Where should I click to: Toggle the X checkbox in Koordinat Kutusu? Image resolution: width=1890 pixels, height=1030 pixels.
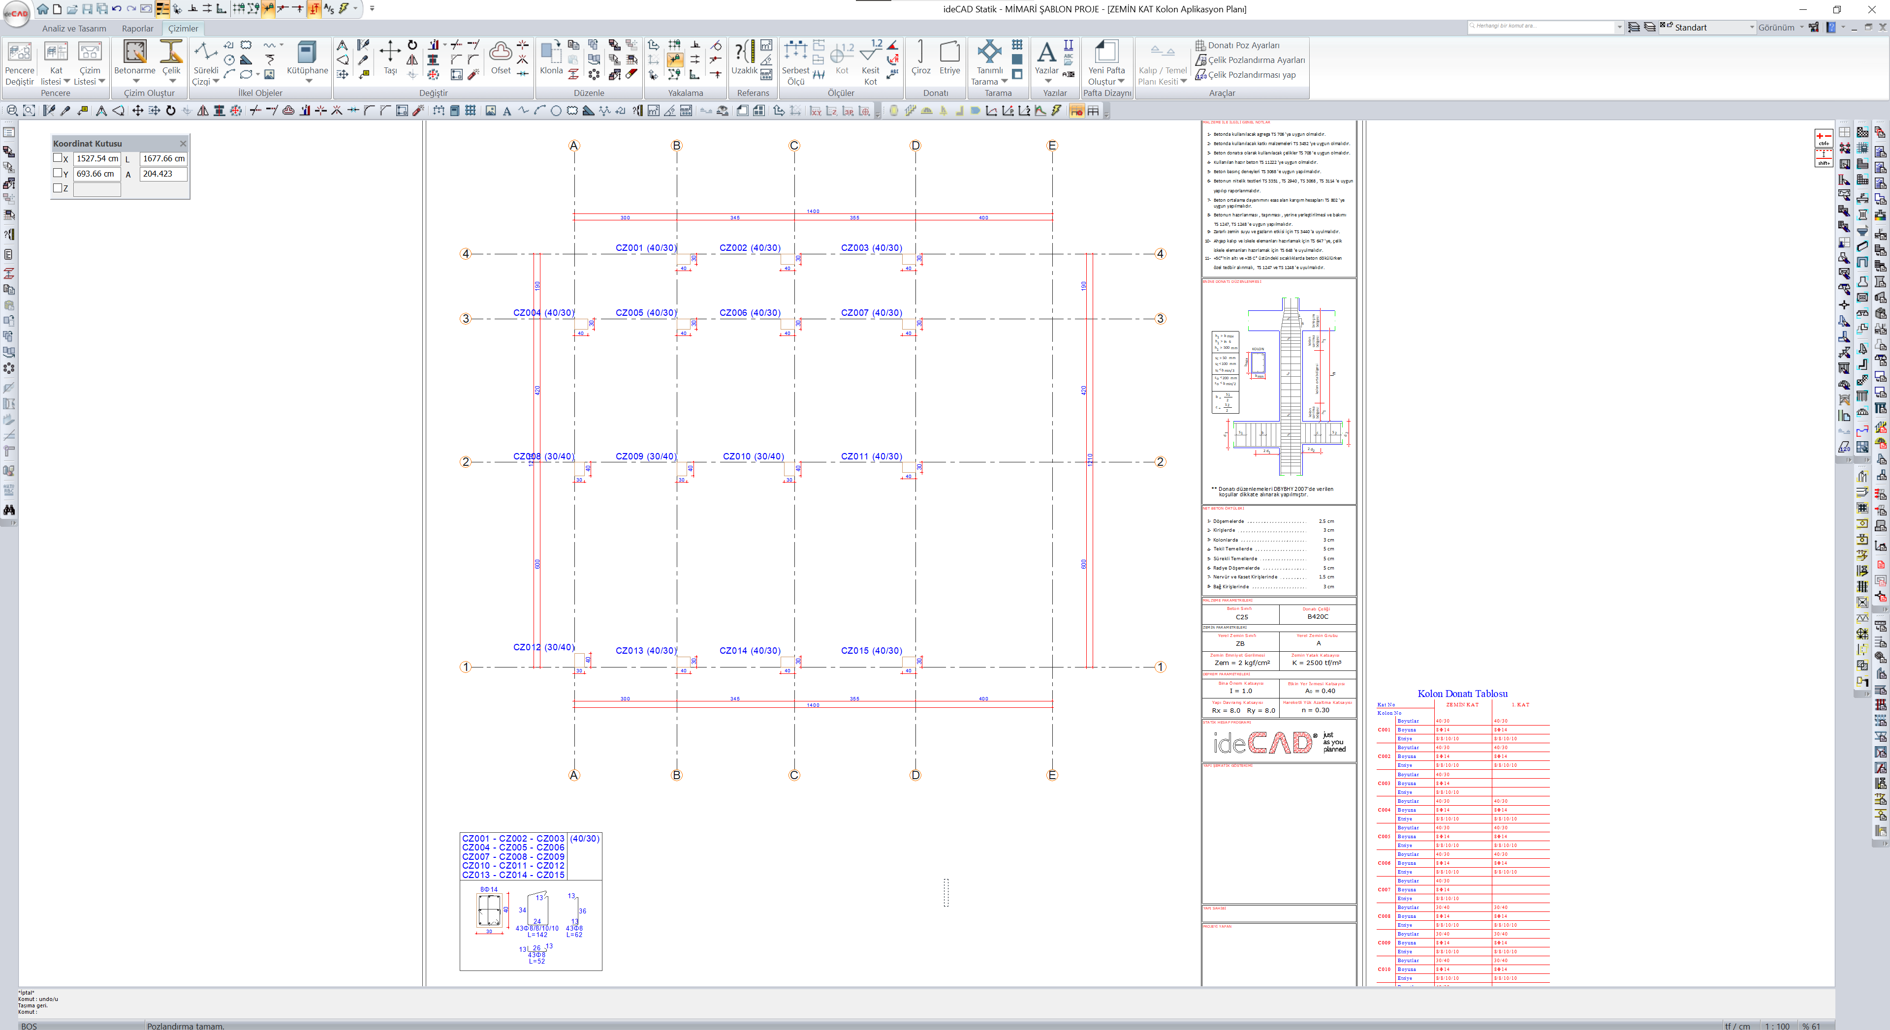(58, 157)
